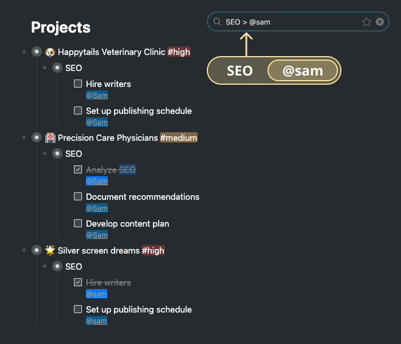The height and width of the screenshot is (344, 401).
Task: Check "Set up publishing schedule" under Silver screen
Action: coord(78,309)
